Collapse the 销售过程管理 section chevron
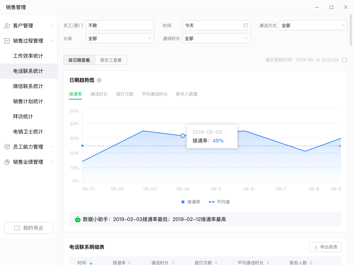The width and height of the screenshot is (353, 265). coord(53,41)
